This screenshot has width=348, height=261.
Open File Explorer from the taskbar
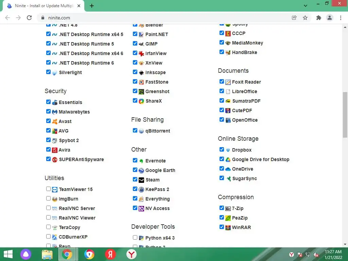click(x=47, y=254)
